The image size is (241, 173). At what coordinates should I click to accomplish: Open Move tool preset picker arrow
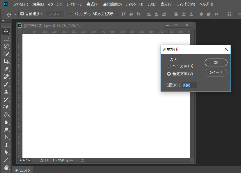coord(15,15)
